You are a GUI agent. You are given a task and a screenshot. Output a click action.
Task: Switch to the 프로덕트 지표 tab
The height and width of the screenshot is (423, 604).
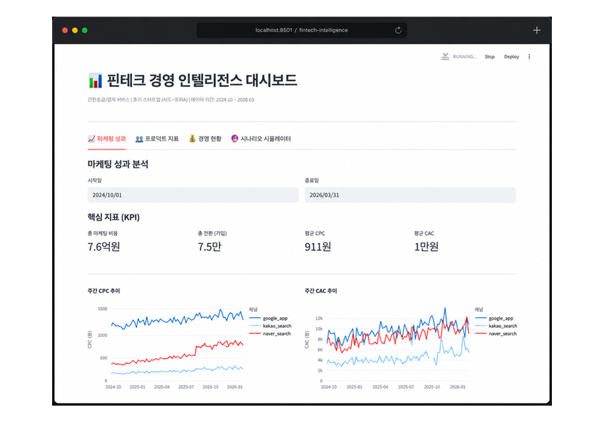tap(157, 139)
